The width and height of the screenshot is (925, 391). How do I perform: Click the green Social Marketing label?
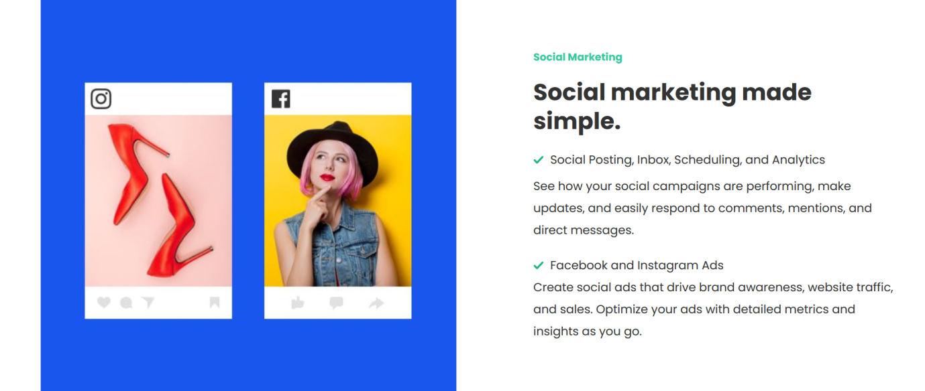point(578,57)
